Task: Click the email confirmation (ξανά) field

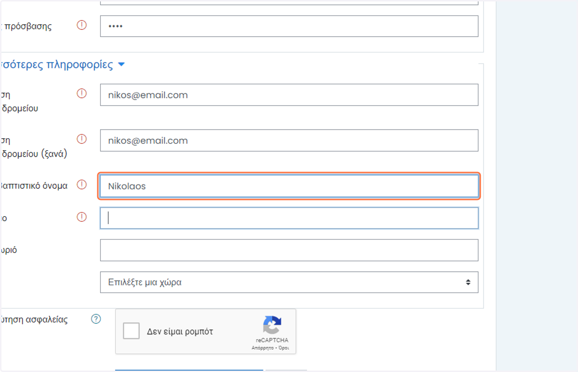Action: click(289, 140)
